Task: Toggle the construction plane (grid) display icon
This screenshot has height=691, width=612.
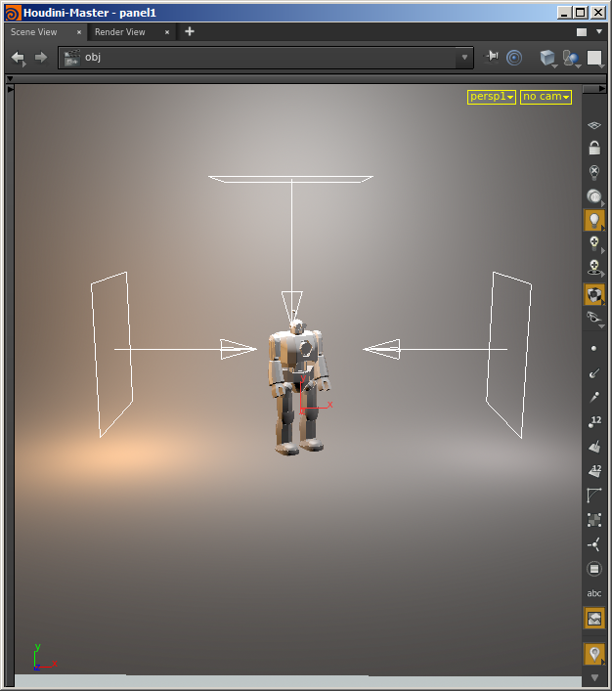Action: coord(593,125)
